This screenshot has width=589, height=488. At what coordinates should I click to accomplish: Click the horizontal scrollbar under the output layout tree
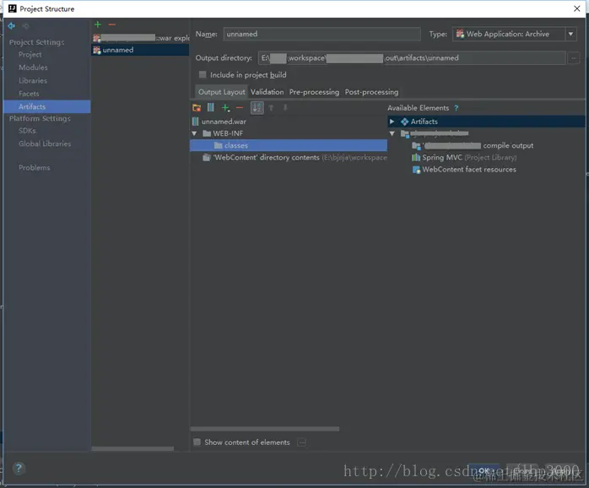tap(265, 429)
